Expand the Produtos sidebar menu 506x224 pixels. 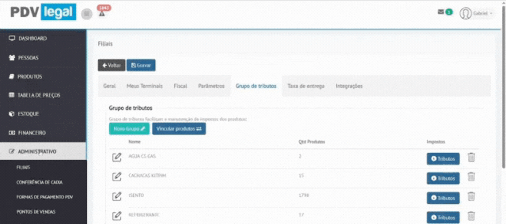coord(30,77)
